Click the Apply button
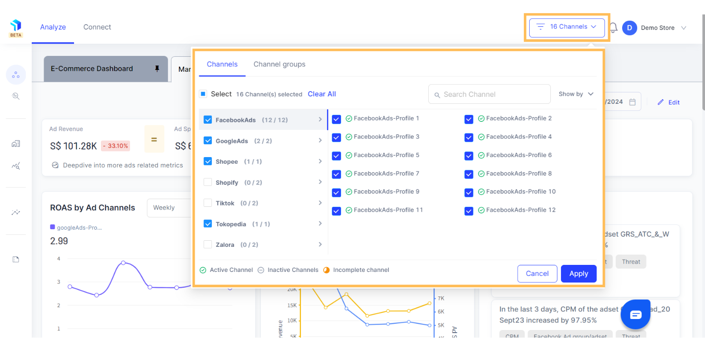This screenshot has height=352, width=705. [x=579, y=274]
